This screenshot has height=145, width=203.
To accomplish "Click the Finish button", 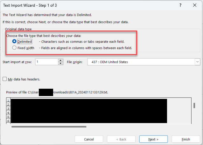I will click(x=186, y=139).
